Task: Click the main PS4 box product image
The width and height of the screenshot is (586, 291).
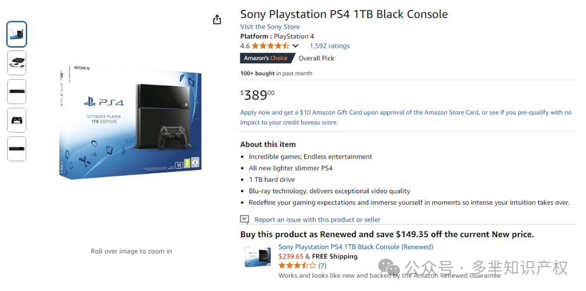Action: pyautogui.click(x=130, y=122)
